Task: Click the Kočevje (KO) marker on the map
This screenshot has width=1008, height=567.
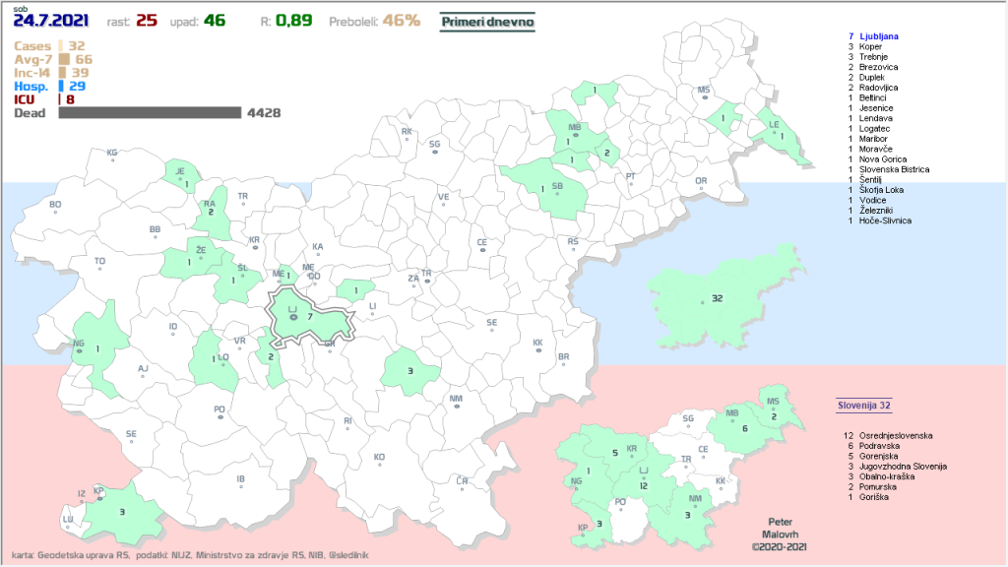Action: click(379, 465)
